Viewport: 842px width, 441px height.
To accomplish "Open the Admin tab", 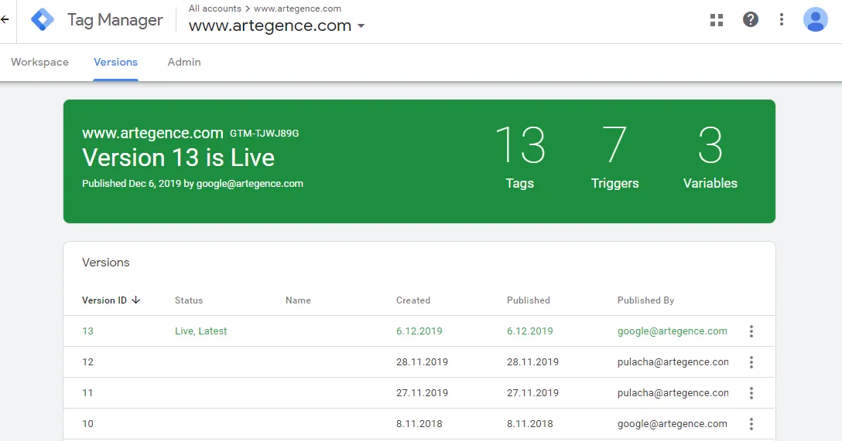I will 184,62.
